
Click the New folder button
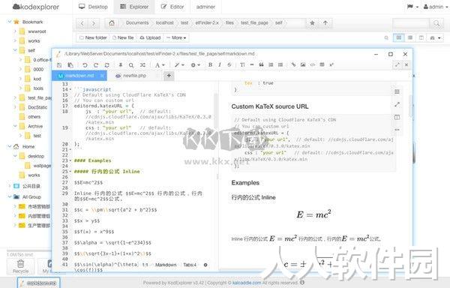coord(93,37)
